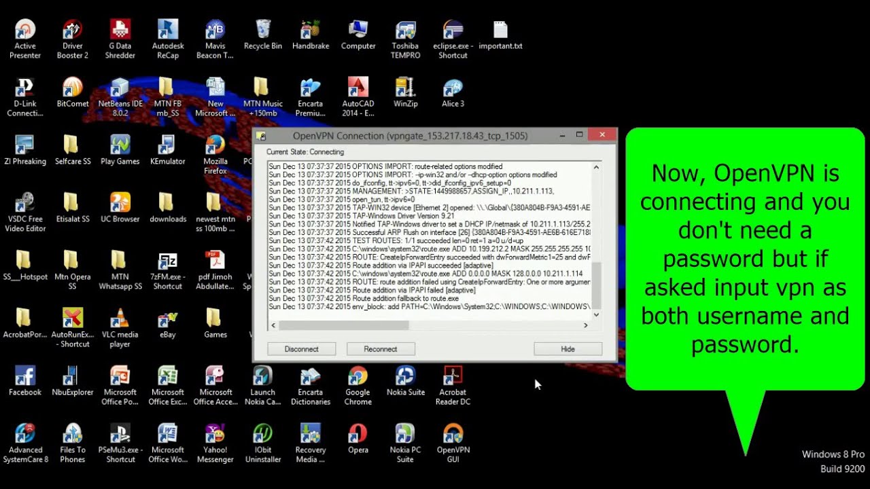Select the Acrobat Reader DC icon
The width and height of the screenshot is (870, 489).
point(453,386)
